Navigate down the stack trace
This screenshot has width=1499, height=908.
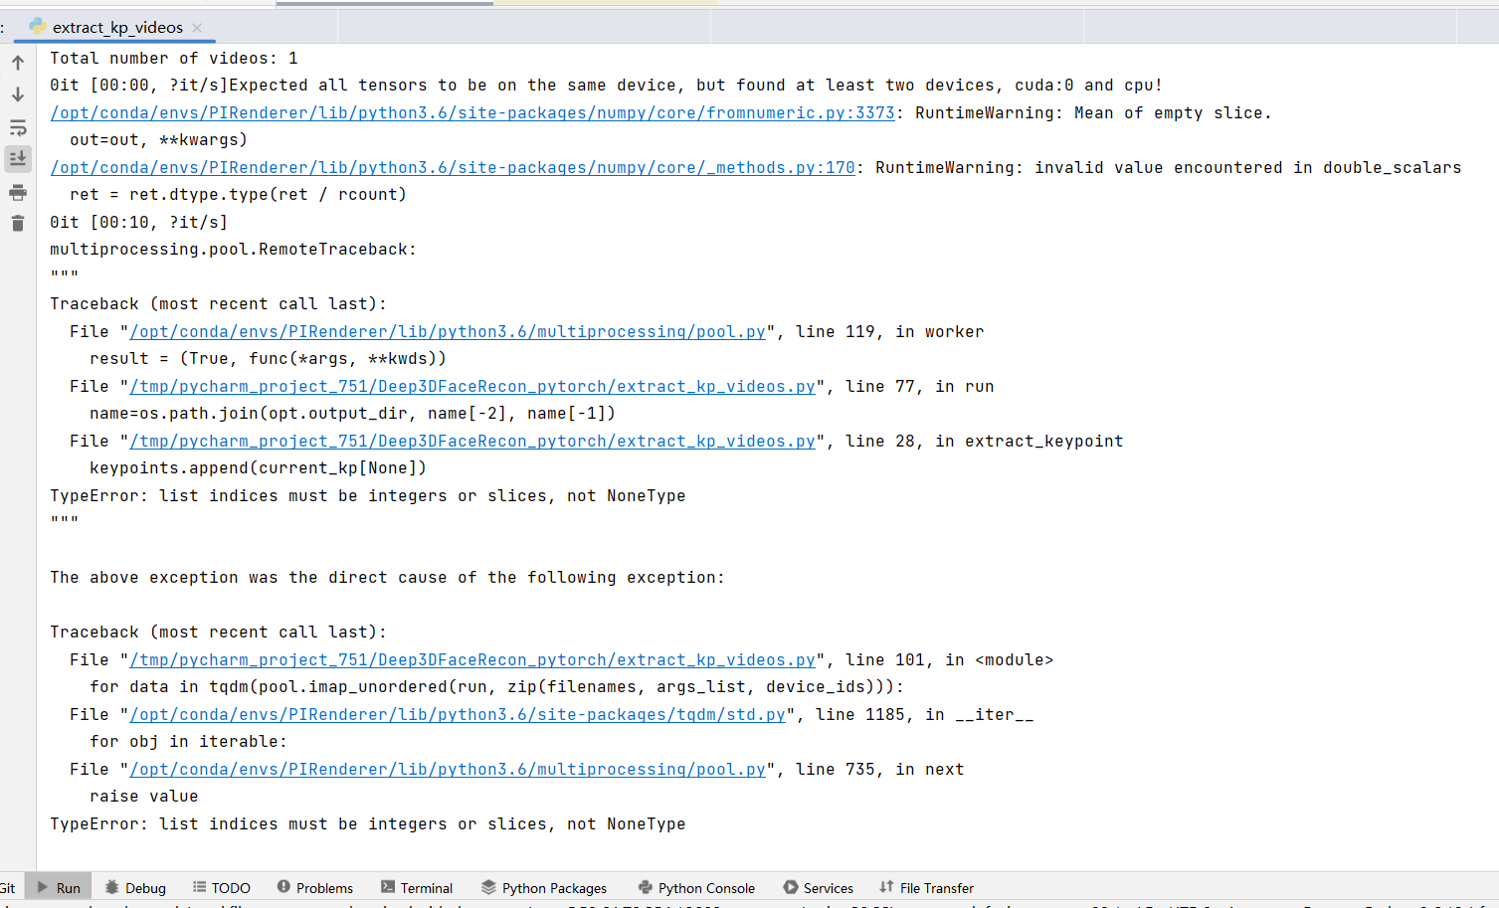tap(17, 93)
